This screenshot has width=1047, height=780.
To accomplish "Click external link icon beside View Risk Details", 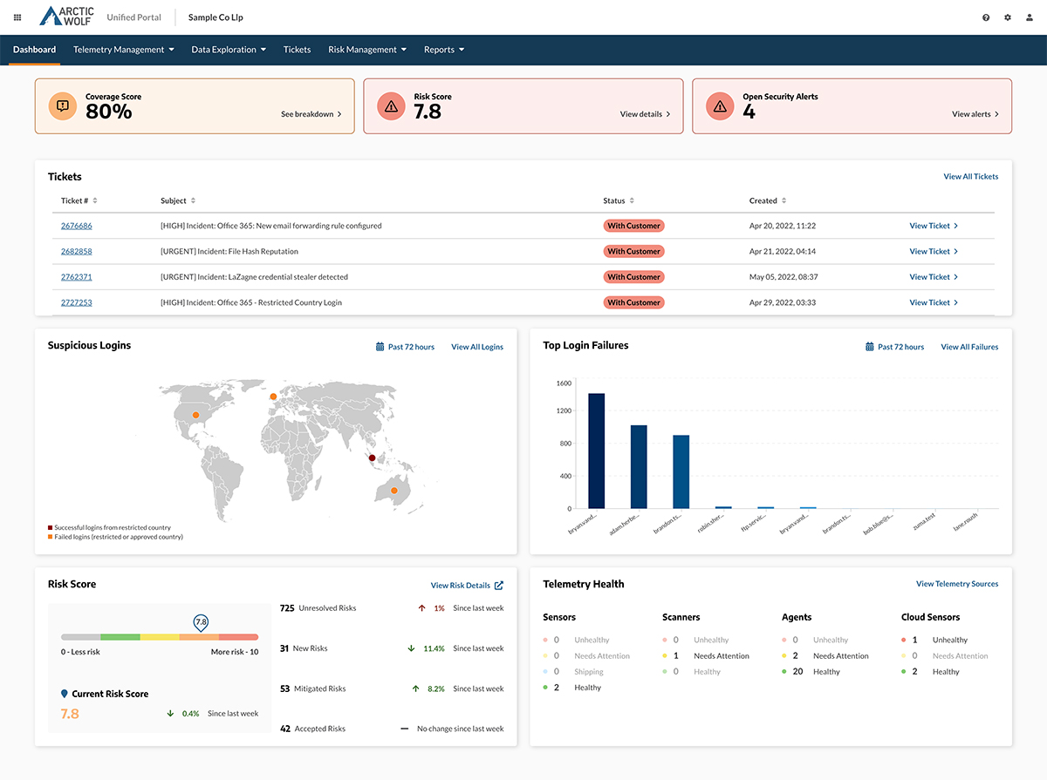I will 499,586.
